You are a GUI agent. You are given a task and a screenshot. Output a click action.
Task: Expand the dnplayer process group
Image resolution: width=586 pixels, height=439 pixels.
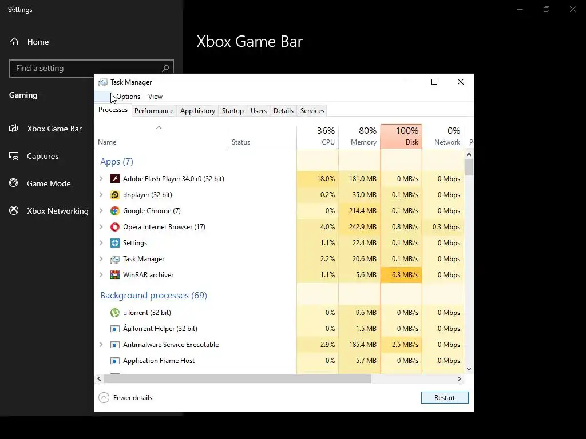click(101, 195)
